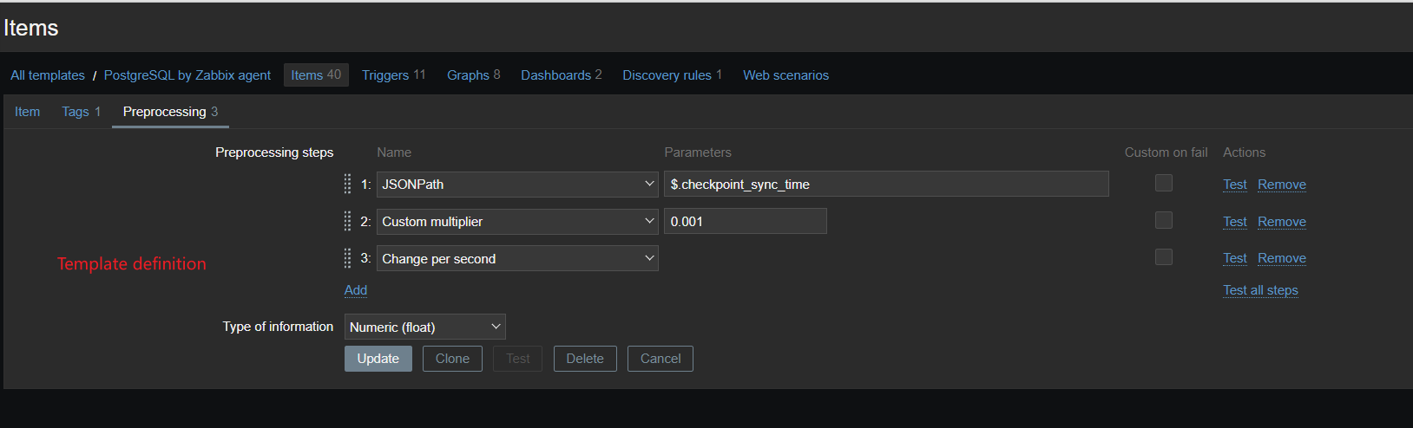Click the Update button
1413x428 pixels.
click(378, 359)
